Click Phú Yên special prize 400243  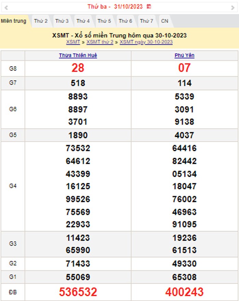click(184, 292)
